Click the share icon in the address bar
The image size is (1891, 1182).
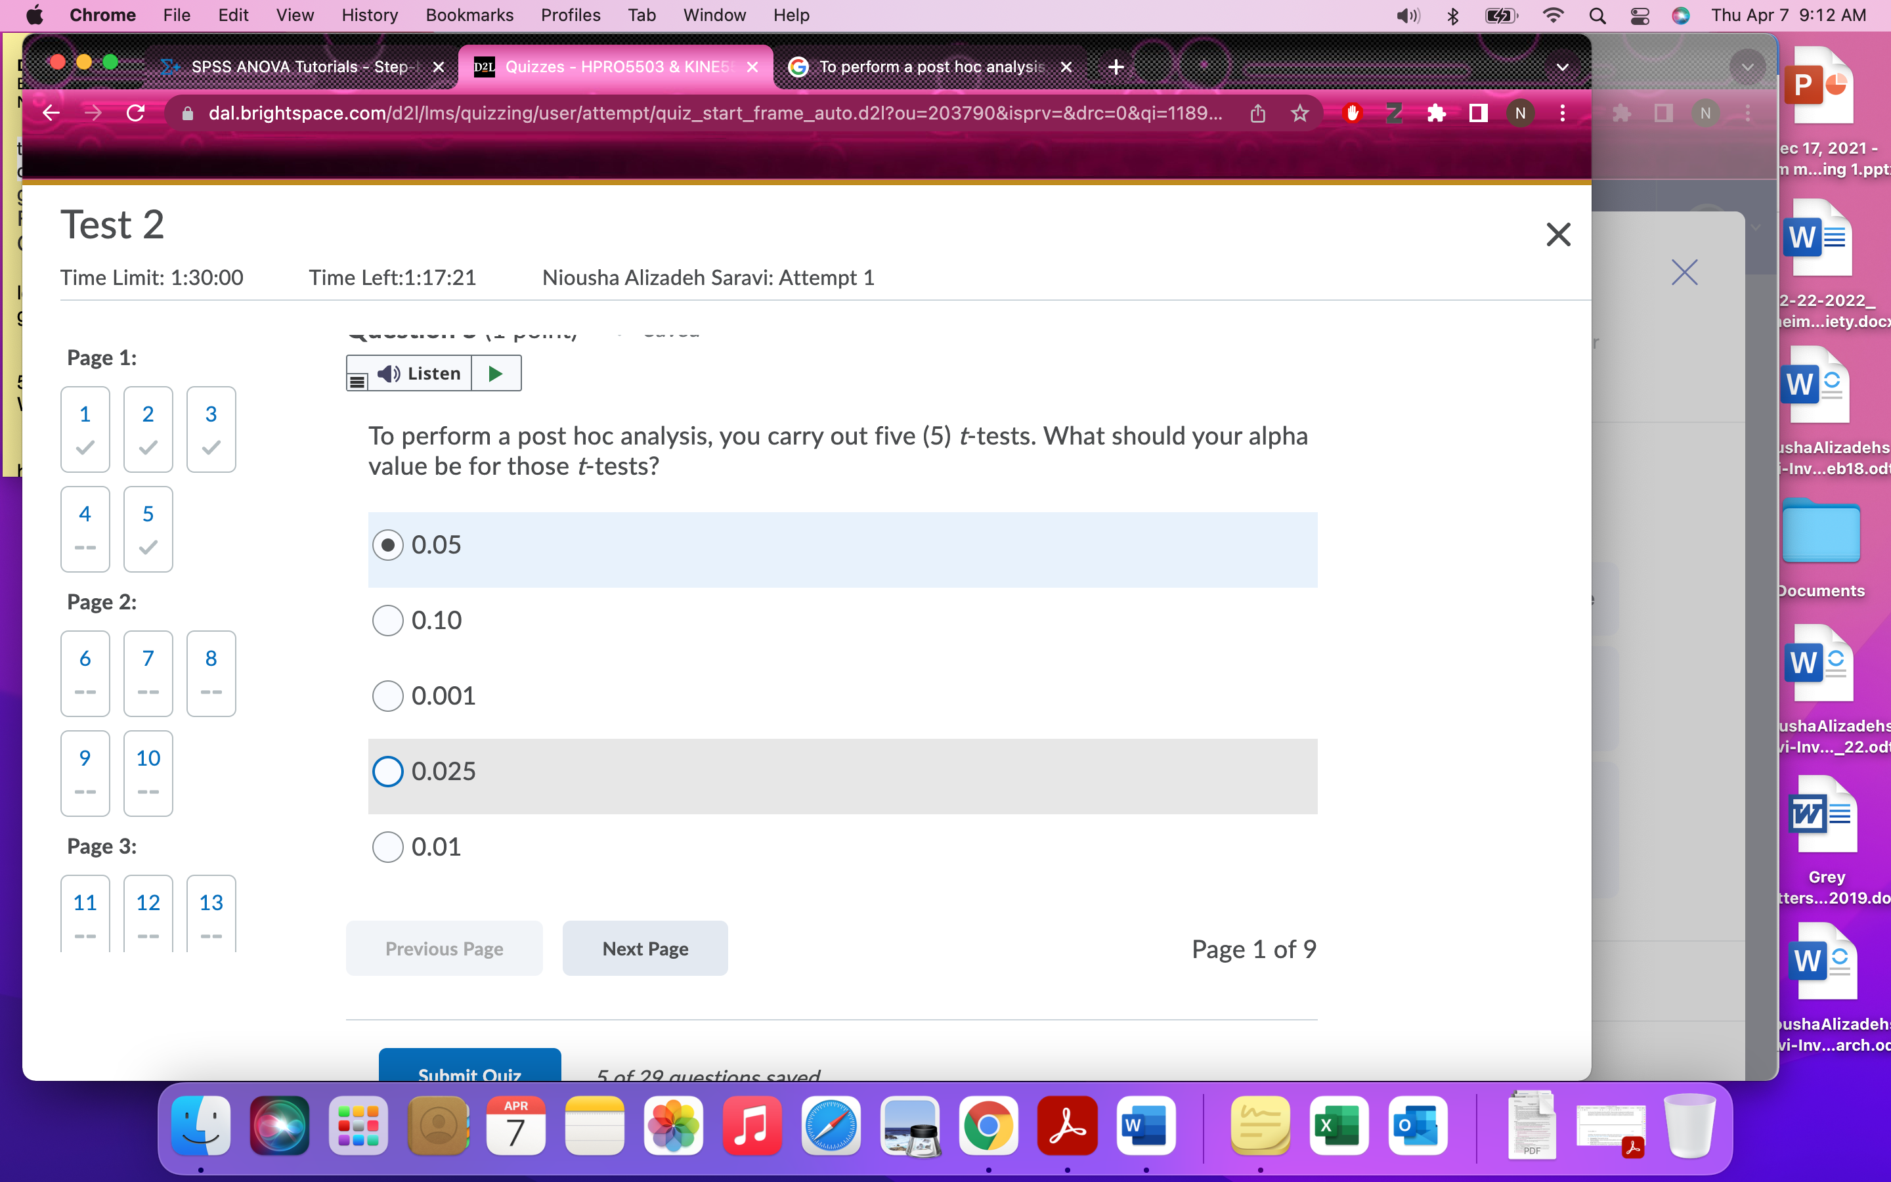[1257, 114]
